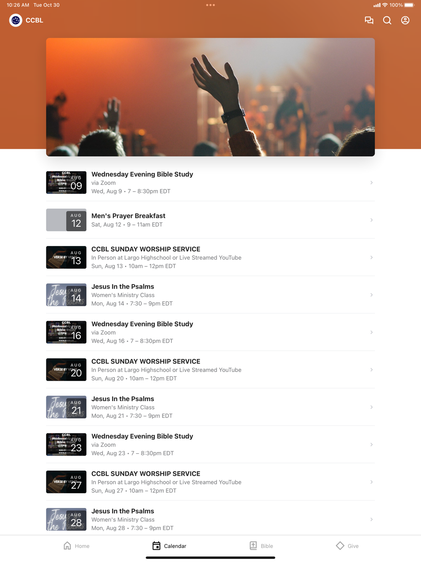Expand Aug 20 Sunday Worship Service chevron
The width and height of the screenshot is (421, 562).
point(371,369)
